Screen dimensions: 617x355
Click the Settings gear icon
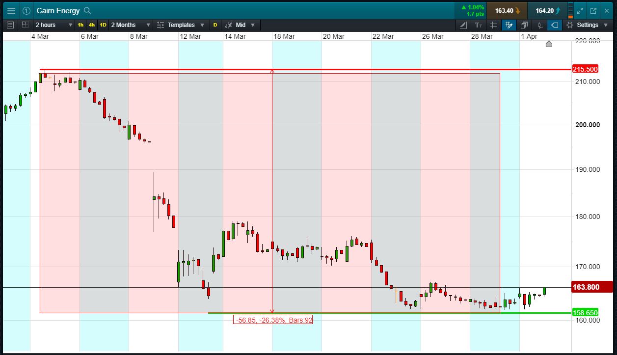coord(570,25)
